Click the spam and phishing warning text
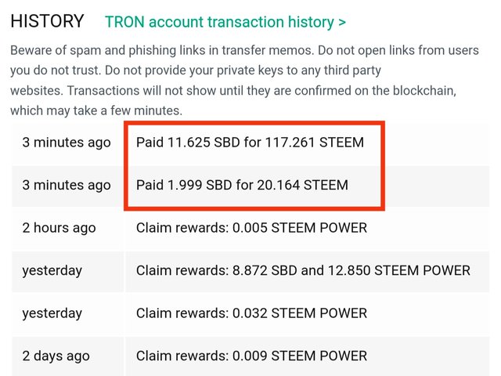Viewport: 501px width, 376px height. pos(244,81)
